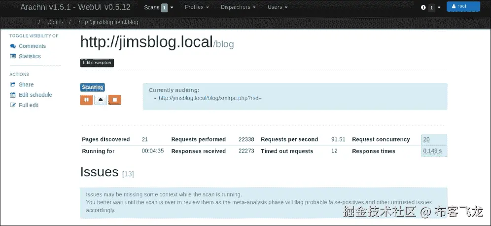Click the jimsblog.local/blog breadcrumb
The image size is (491, 226).
coord(108,22)
